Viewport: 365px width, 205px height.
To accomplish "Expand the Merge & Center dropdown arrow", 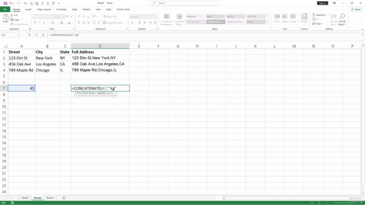I will click(x=125, y=23).
